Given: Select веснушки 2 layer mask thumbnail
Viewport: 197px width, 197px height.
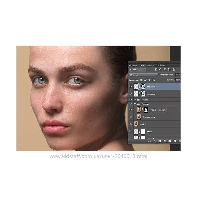Looking at the screenshot, I should point(143,87).
